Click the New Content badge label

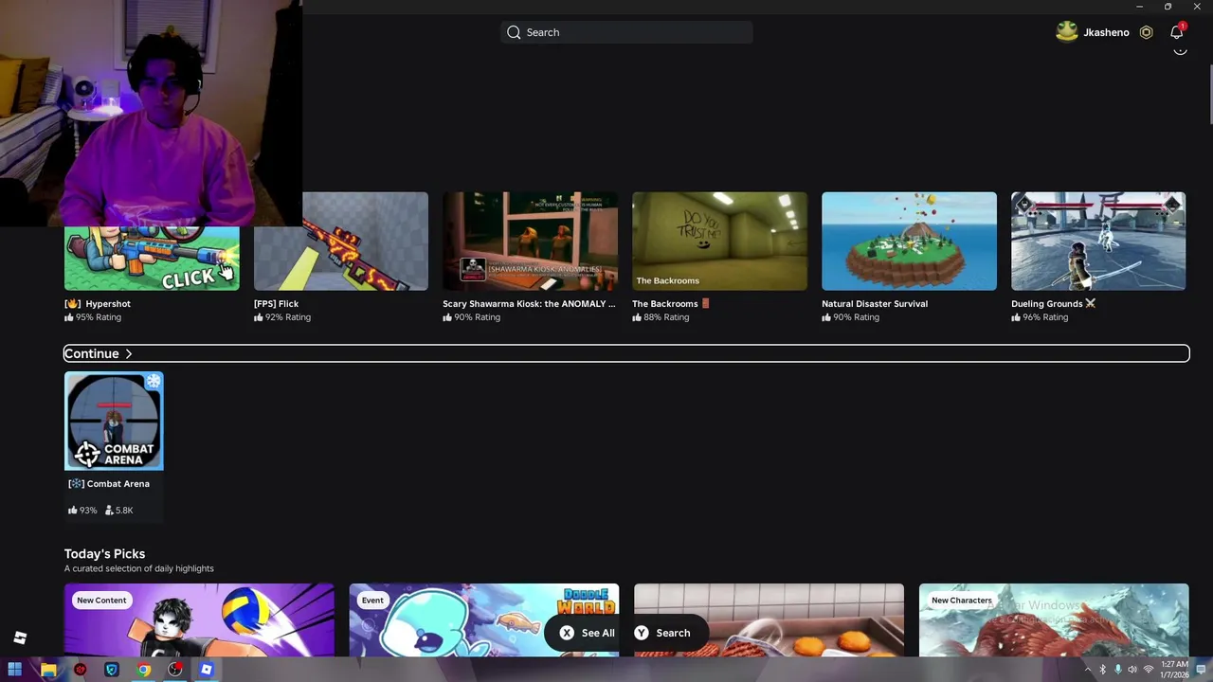[x=101, y=601]
